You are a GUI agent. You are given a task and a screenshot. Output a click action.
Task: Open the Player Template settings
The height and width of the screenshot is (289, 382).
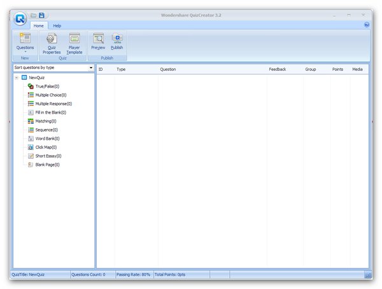click(x=74, y=43)
